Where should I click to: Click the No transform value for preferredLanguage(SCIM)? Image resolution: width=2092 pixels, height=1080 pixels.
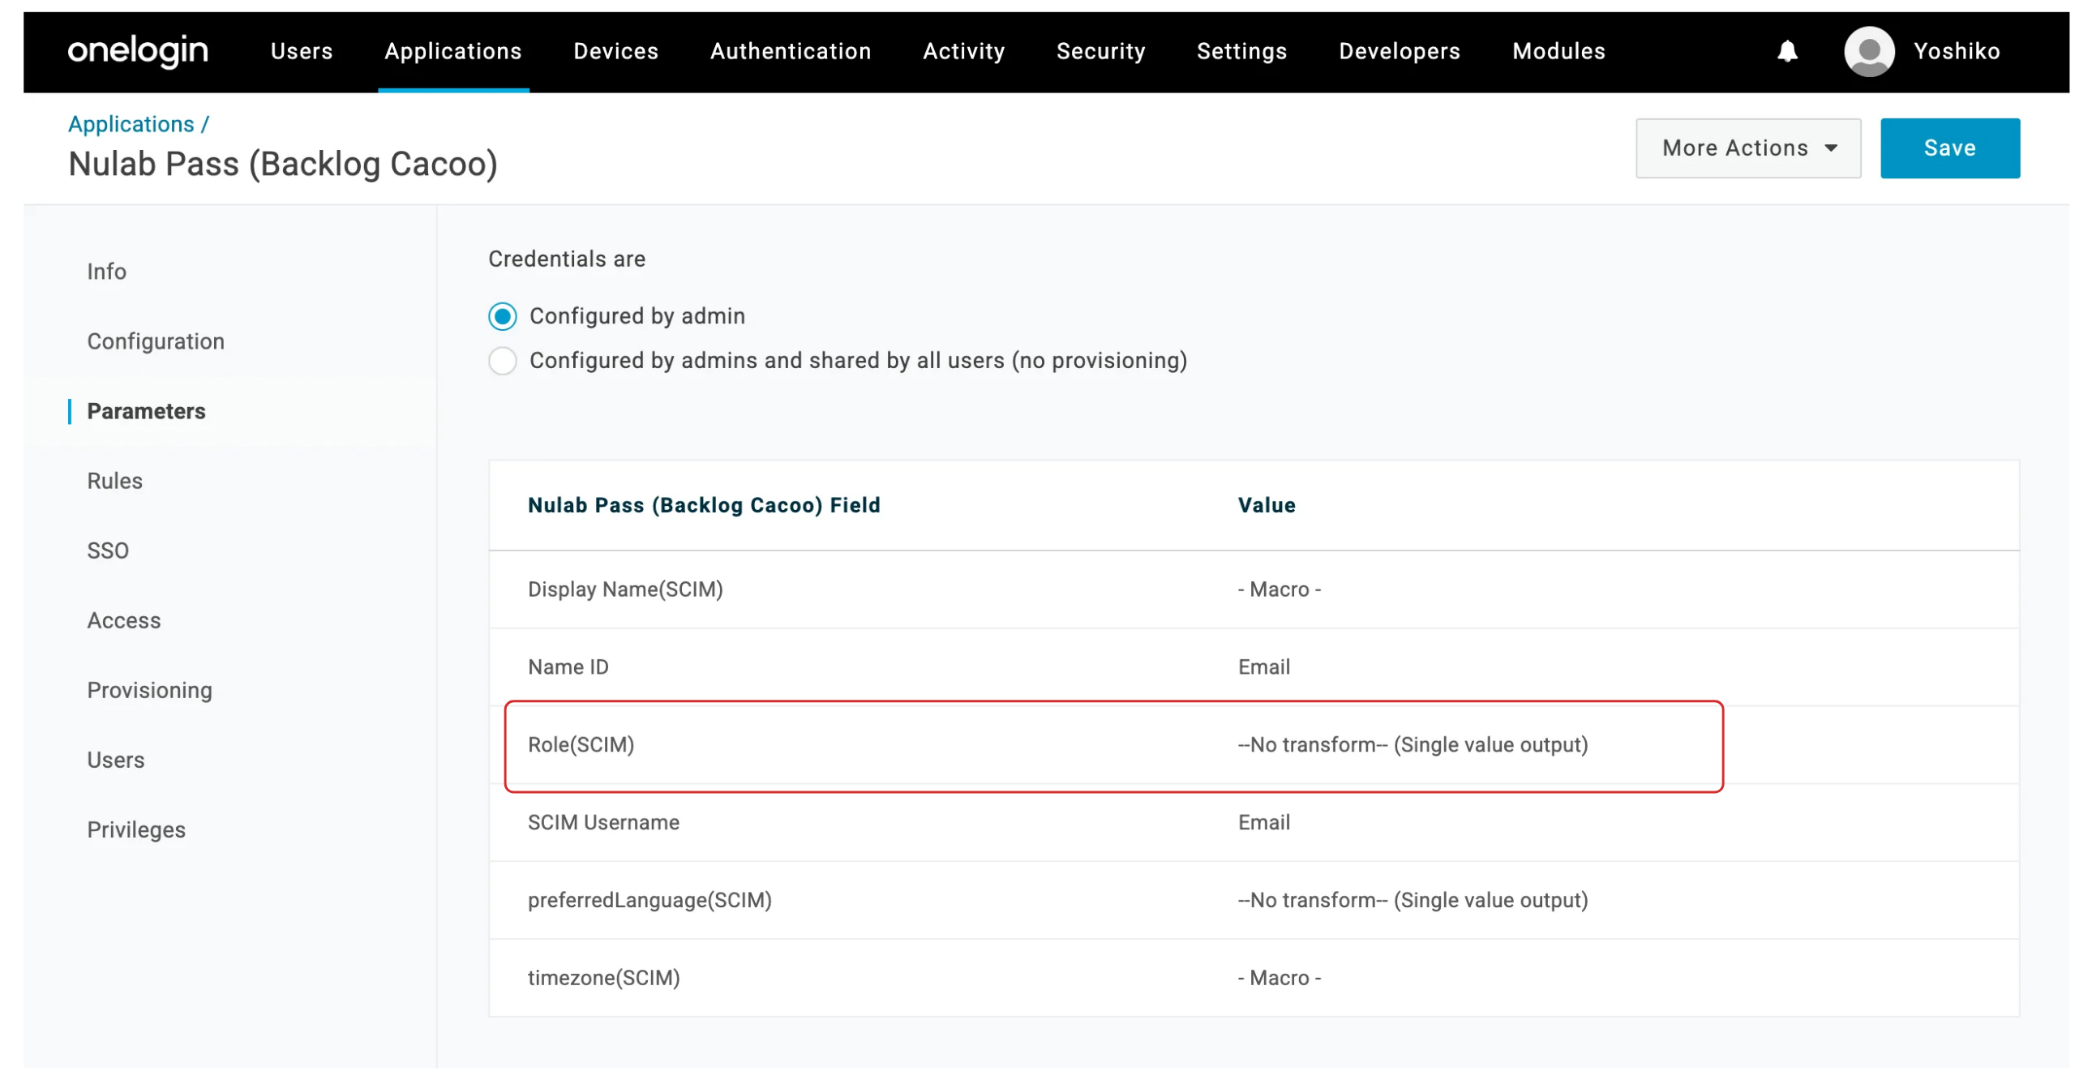1413,901
